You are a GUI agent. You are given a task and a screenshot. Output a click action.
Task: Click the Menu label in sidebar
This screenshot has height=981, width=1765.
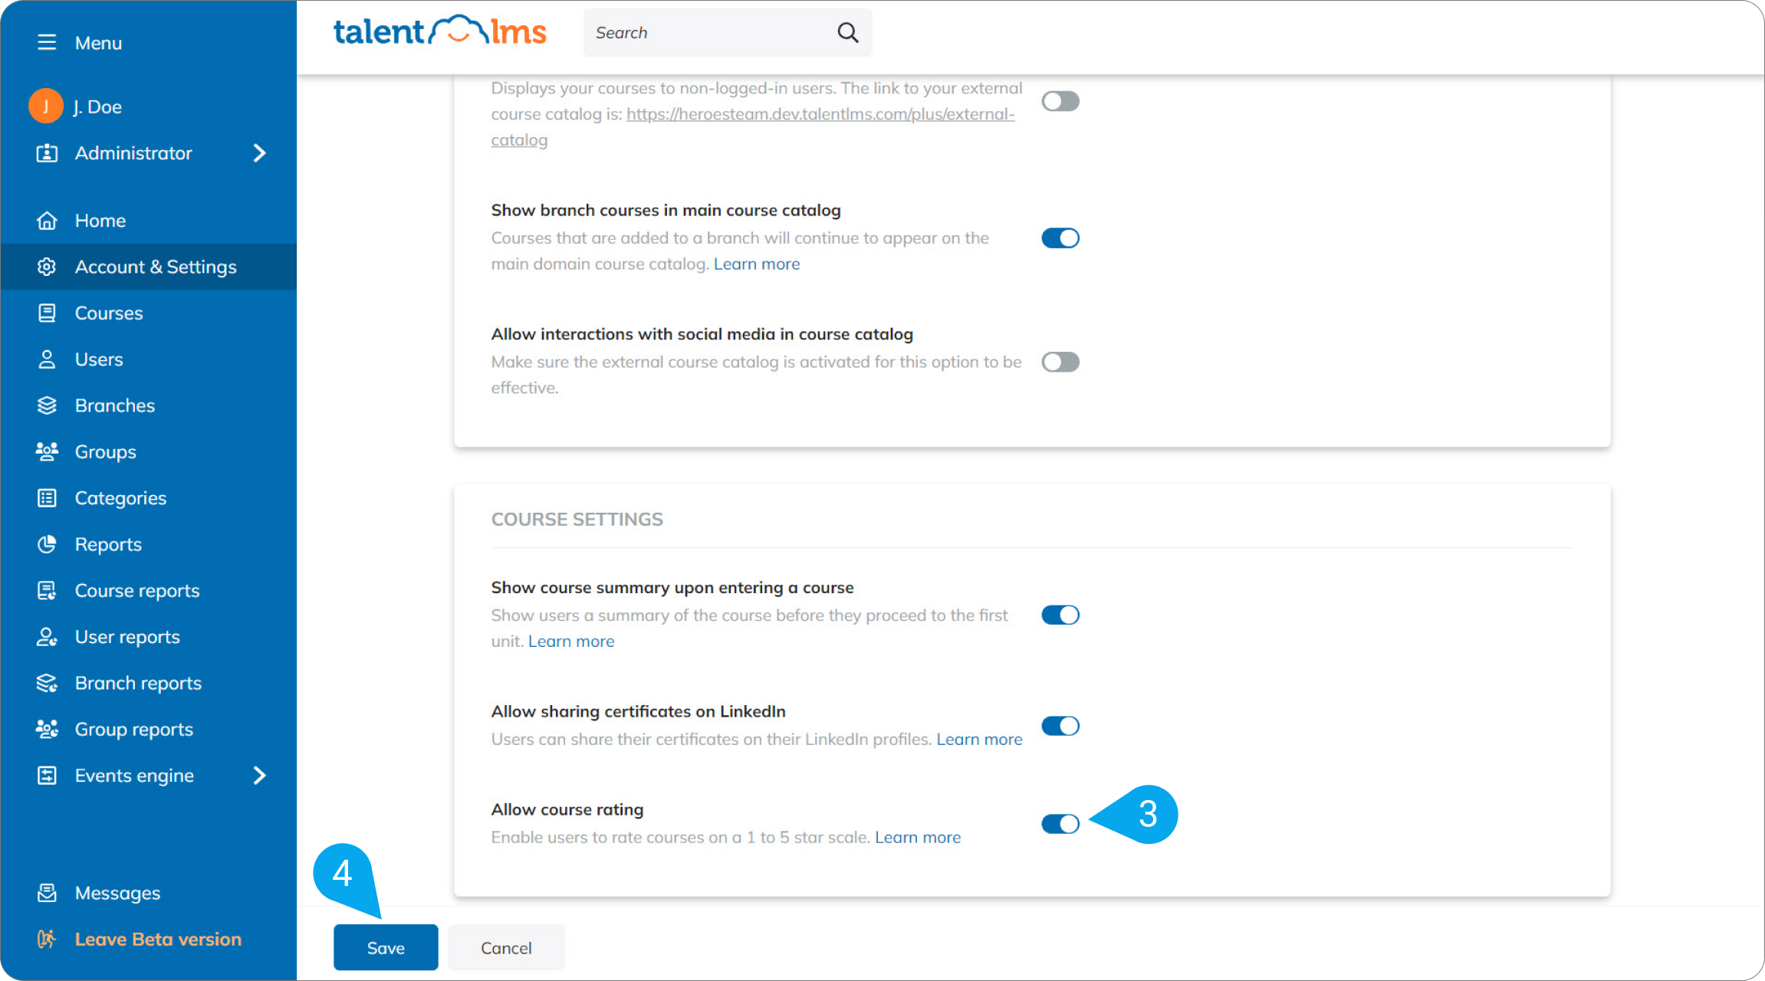tap(98, 43)
